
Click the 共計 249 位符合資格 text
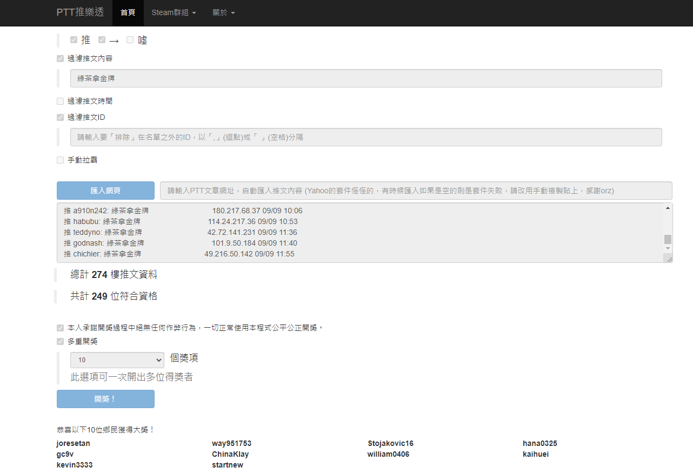114,296
